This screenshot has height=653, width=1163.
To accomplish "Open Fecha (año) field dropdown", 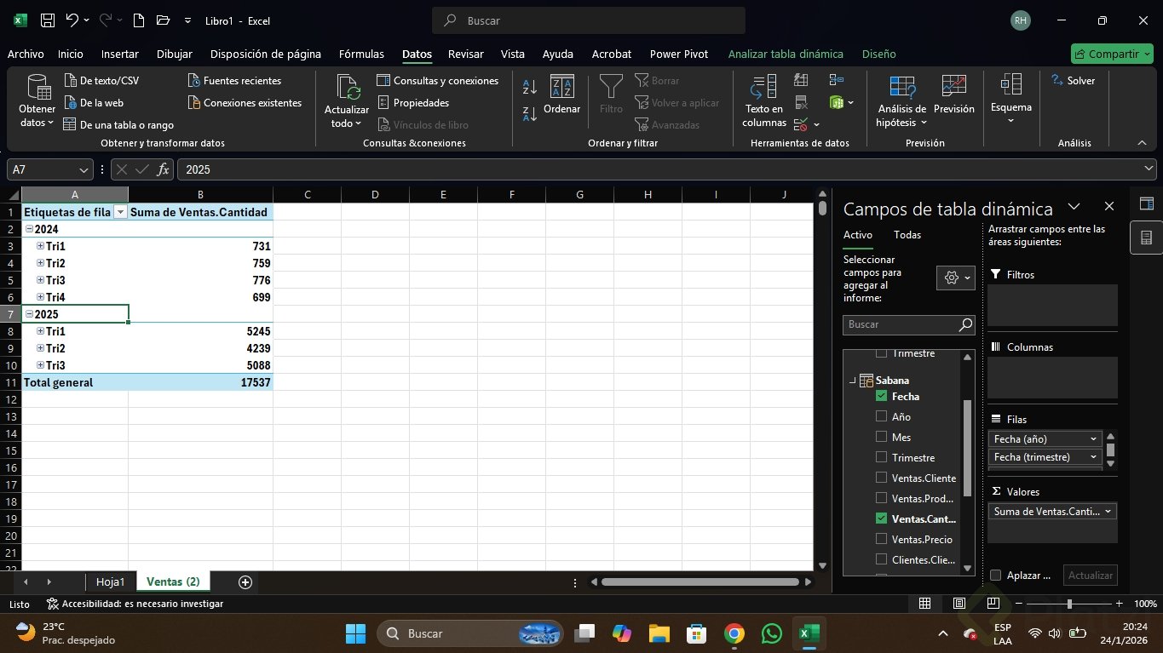I will click(1093, 439).
